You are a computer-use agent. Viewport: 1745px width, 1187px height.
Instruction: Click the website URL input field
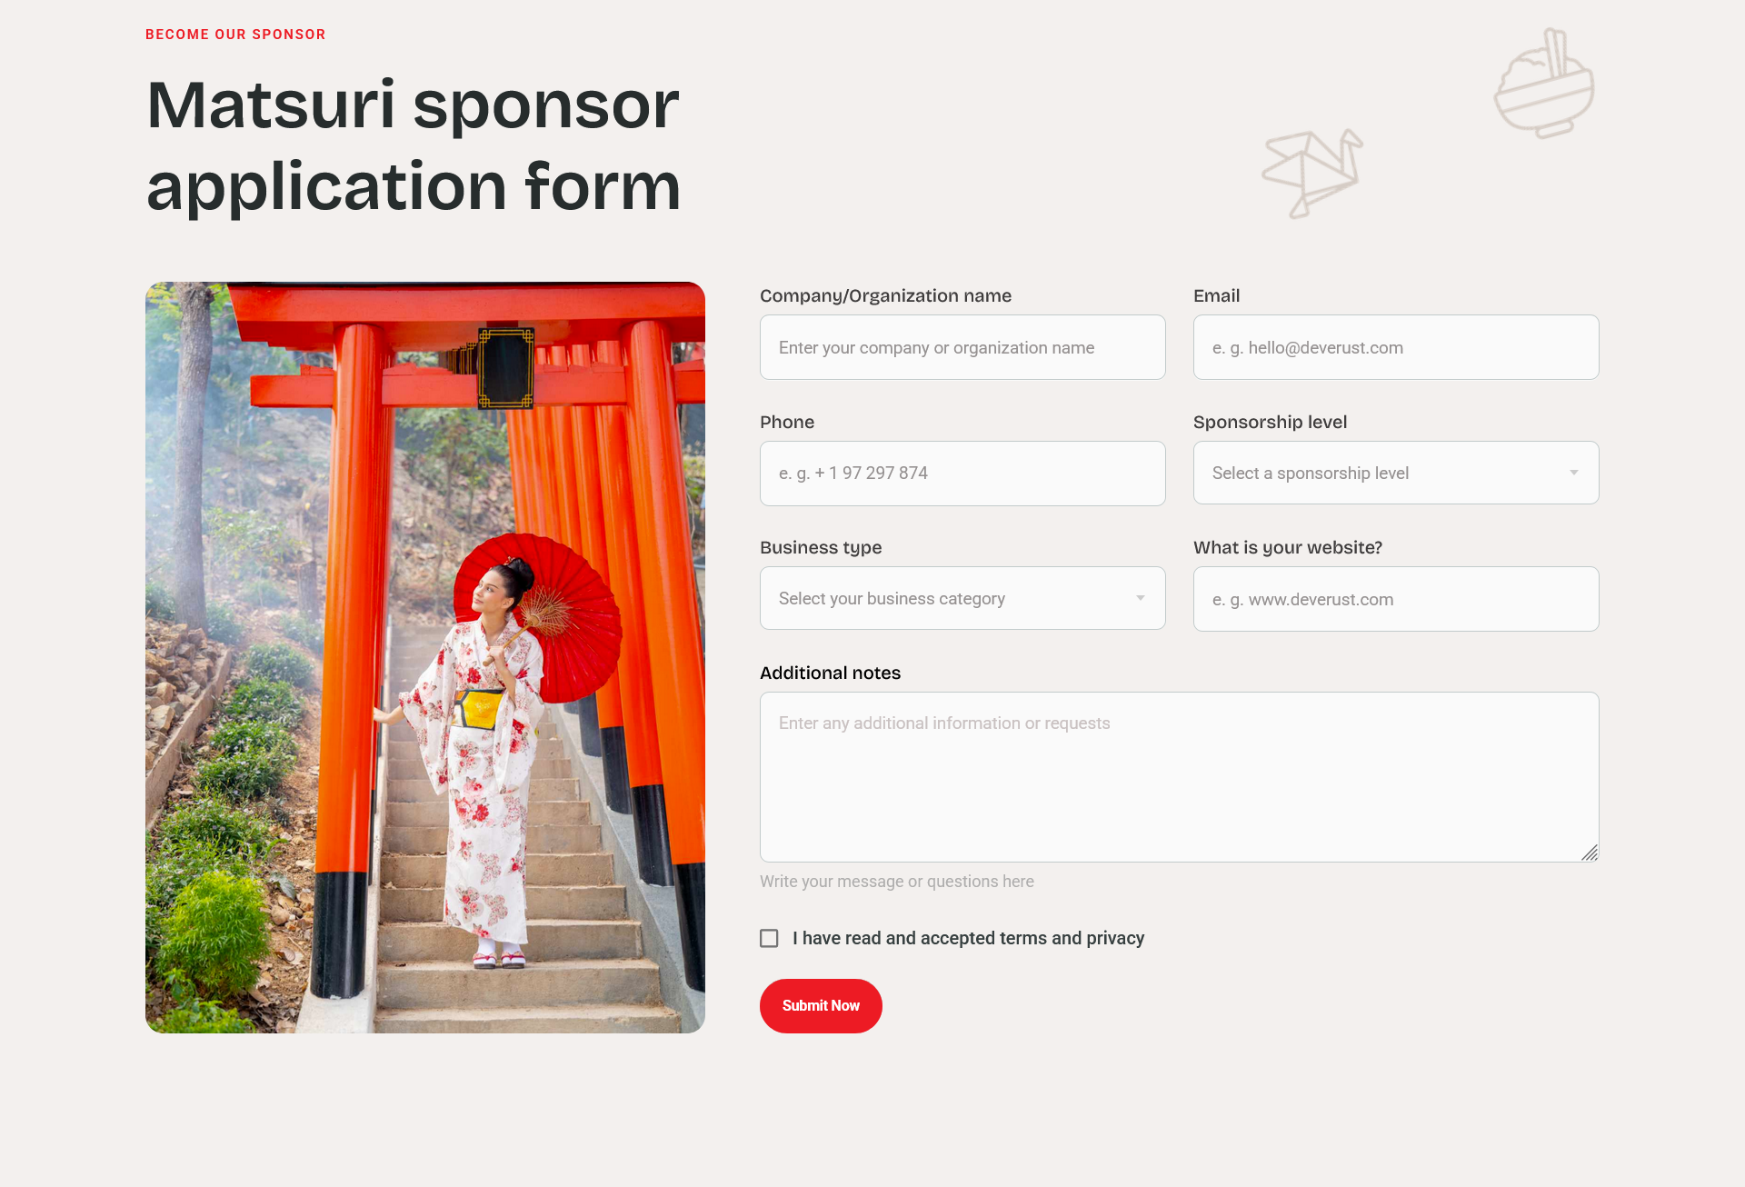pyautogui.click(x=1396, y=599)
